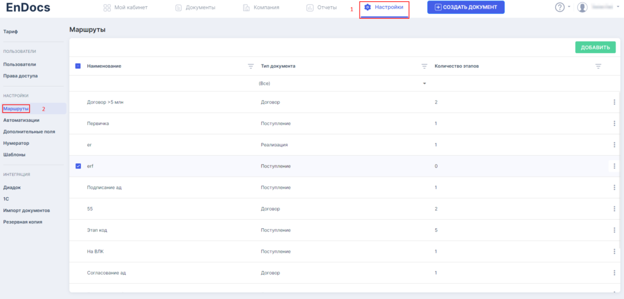Open Пользователи in the sidebar
Viewport: 624px width, 299px height.
point(20,65)
